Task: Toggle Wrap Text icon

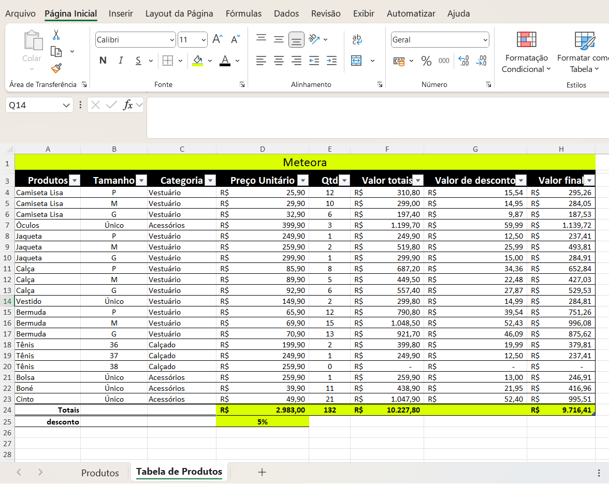Action: coord(356,39)
